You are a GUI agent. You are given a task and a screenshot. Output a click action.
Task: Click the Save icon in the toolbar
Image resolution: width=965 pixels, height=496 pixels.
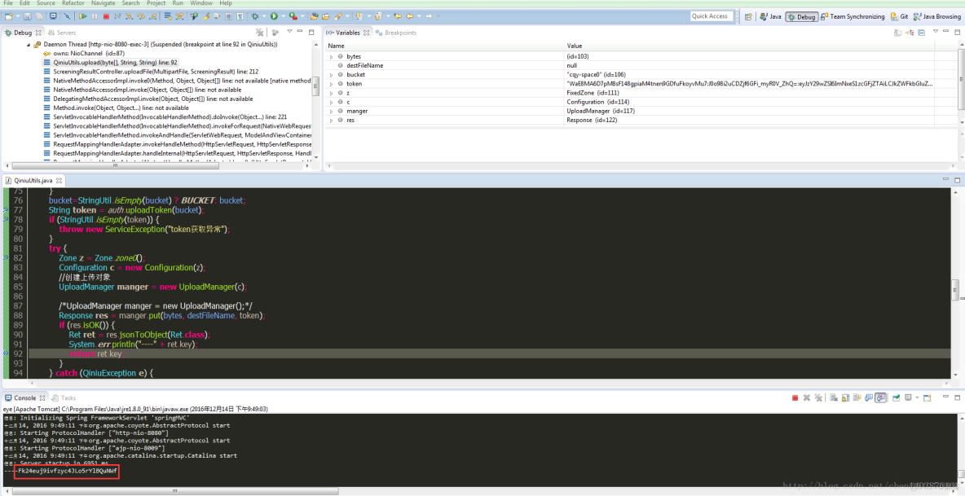pyautogui.click(x=28, y=16)
